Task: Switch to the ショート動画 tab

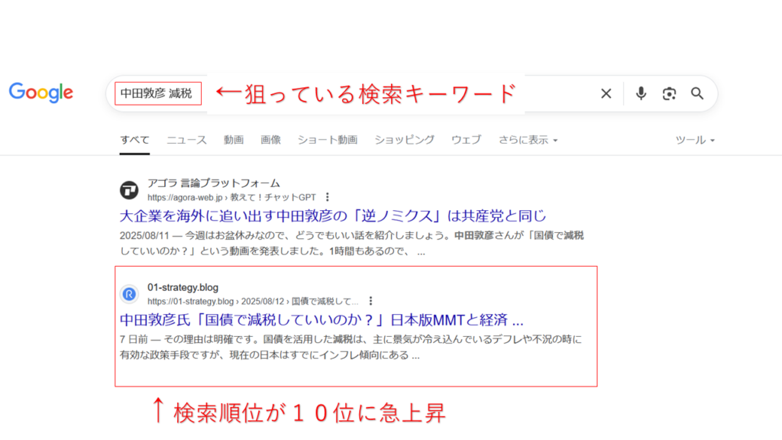Action: [328, 140]
